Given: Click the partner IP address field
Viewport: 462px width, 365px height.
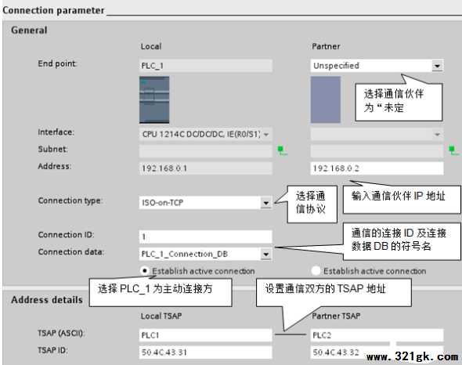Looking at the screenshot, I should point(377,168).
